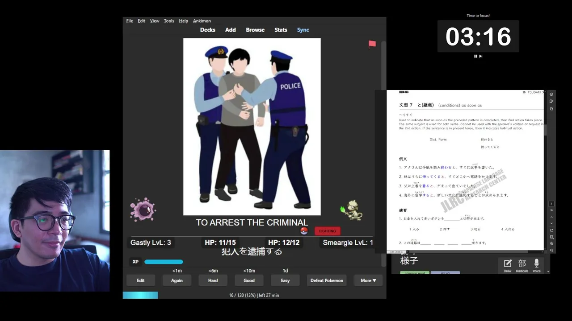
Task: Click the 16 / 120 (13%) status text
Action: tap(254, 295)
